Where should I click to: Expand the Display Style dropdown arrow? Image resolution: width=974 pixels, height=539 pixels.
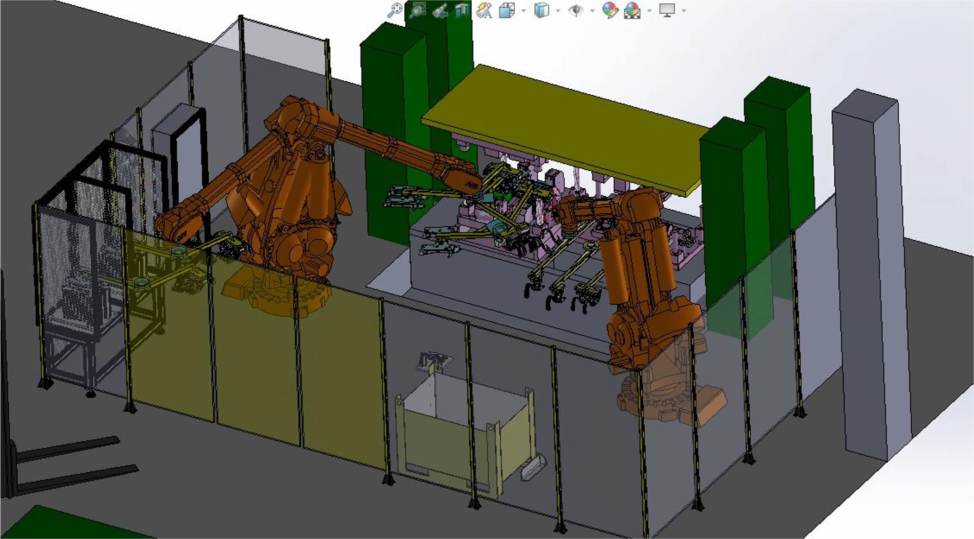pyautogui.click(x=558, y=11)
